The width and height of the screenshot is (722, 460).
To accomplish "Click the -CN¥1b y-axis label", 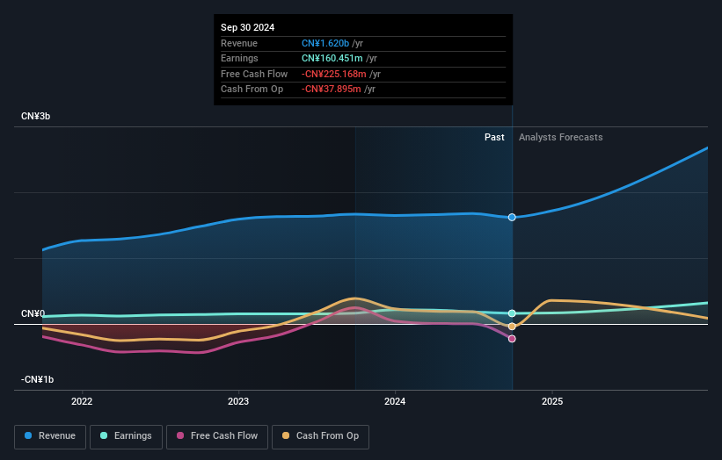I will 37,379.
